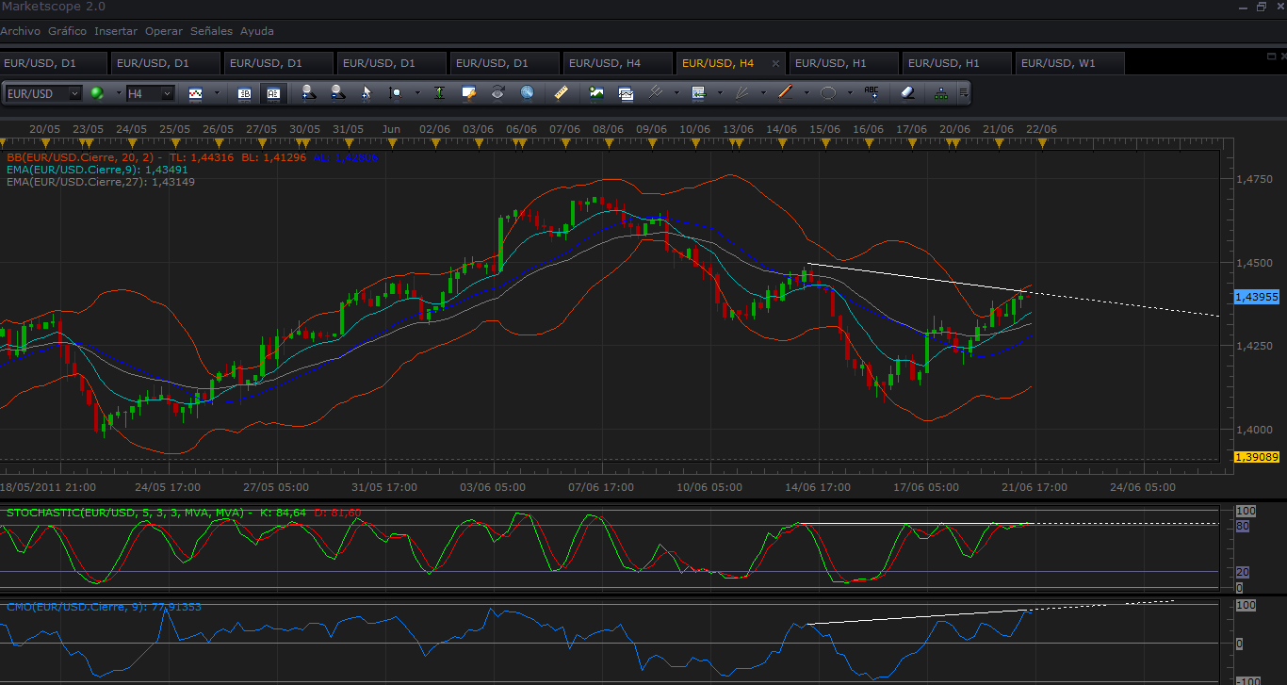This screenshot has height=685, width=1287.
Task: Click the STOCHASTIC indicator label
Action: coord(183,513)
